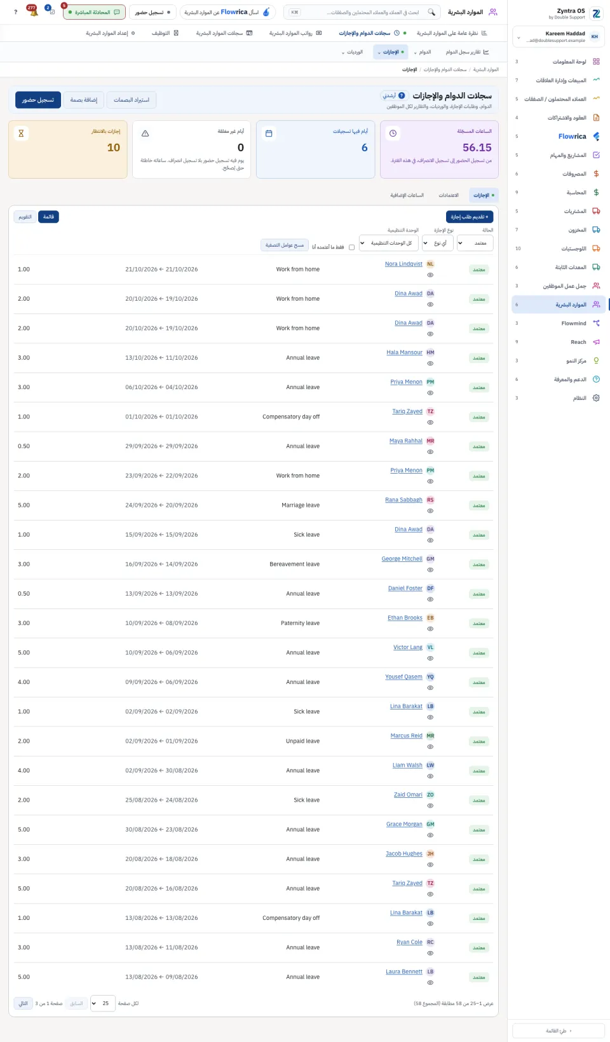
Task: Click the help icon beside the page title
Action: point(402,95)
